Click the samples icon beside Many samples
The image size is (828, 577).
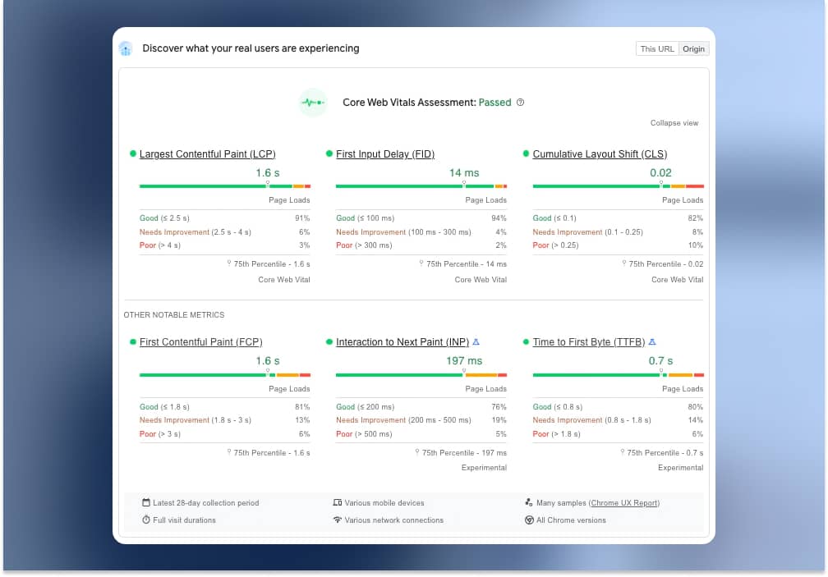pyautogui.click(x=529, y=502)
